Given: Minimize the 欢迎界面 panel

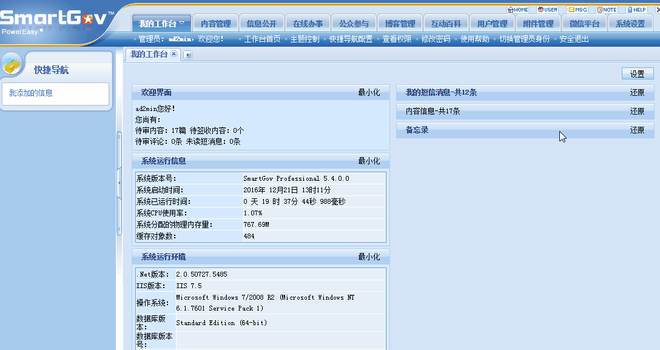Looking at the screenshot, I should point(369,93).
